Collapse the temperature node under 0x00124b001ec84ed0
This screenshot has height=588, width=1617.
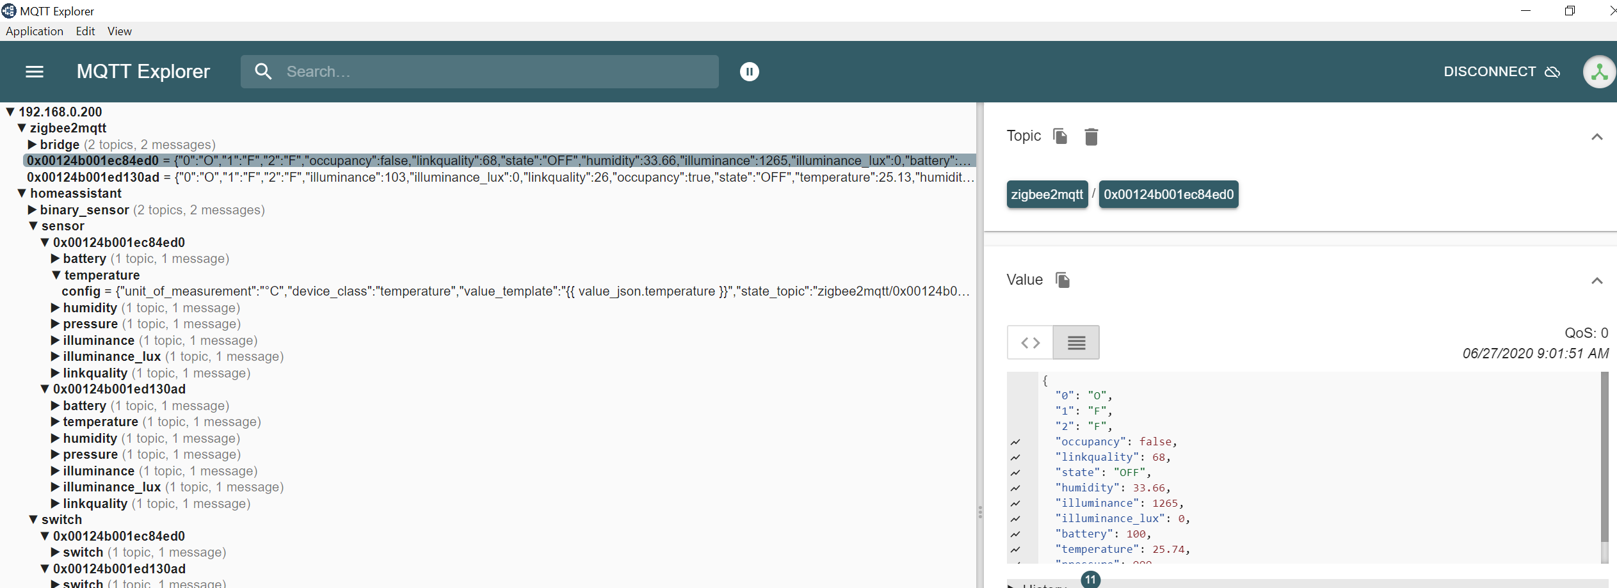(x=56, y=275)
